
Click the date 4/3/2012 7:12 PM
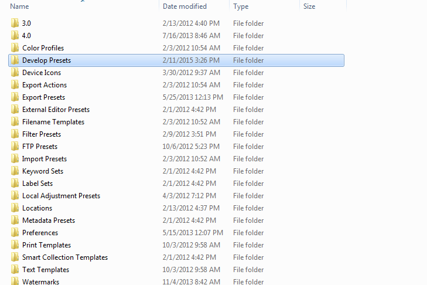point(189,195)
